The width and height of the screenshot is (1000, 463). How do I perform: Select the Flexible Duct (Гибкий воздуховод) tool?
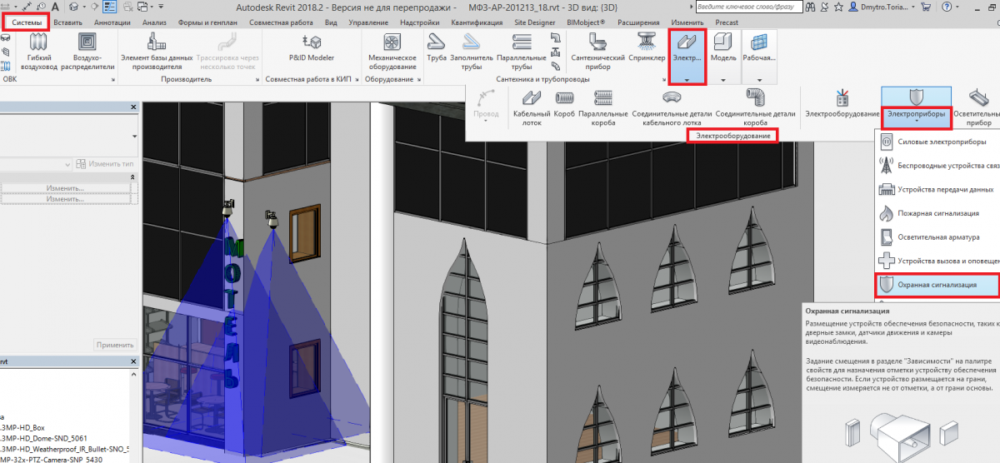pos(39,50)
